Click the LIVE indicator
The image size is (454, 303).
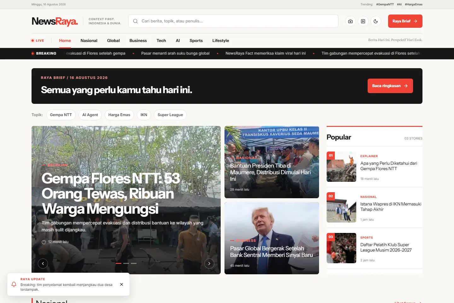(x=38, y=40)
